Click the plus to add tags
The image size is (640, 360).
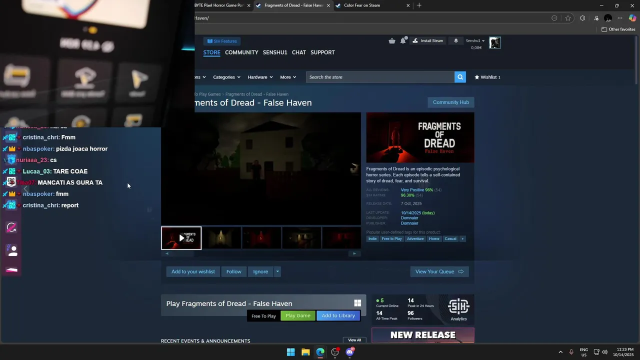click(x=462, y=238)
